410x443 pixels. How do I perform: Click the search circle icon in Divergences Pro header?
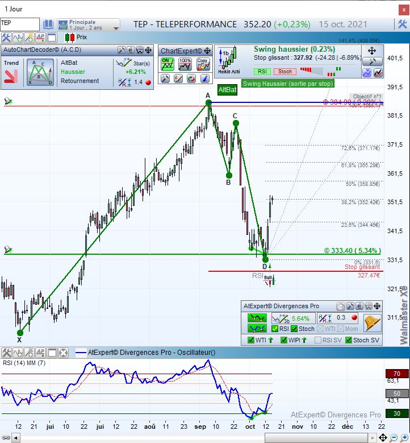pos(341,307)
